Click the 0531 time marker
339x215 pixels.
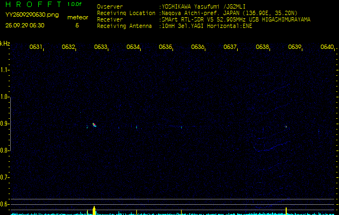click(x=36, y=47)
